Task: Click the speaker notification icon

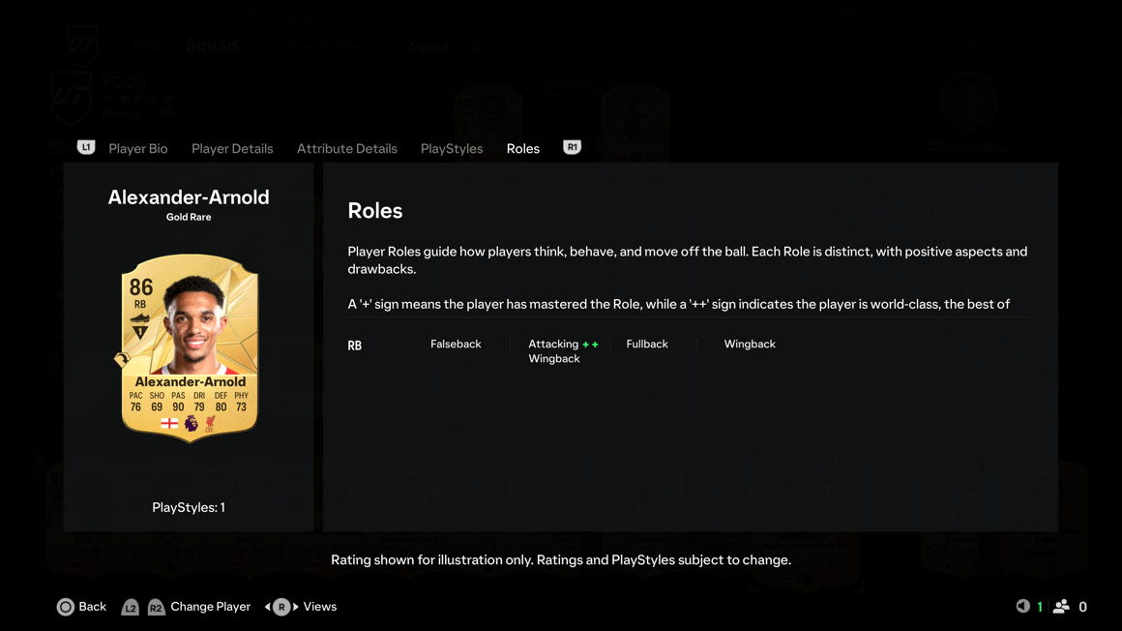Action: tap(1022, 606)
